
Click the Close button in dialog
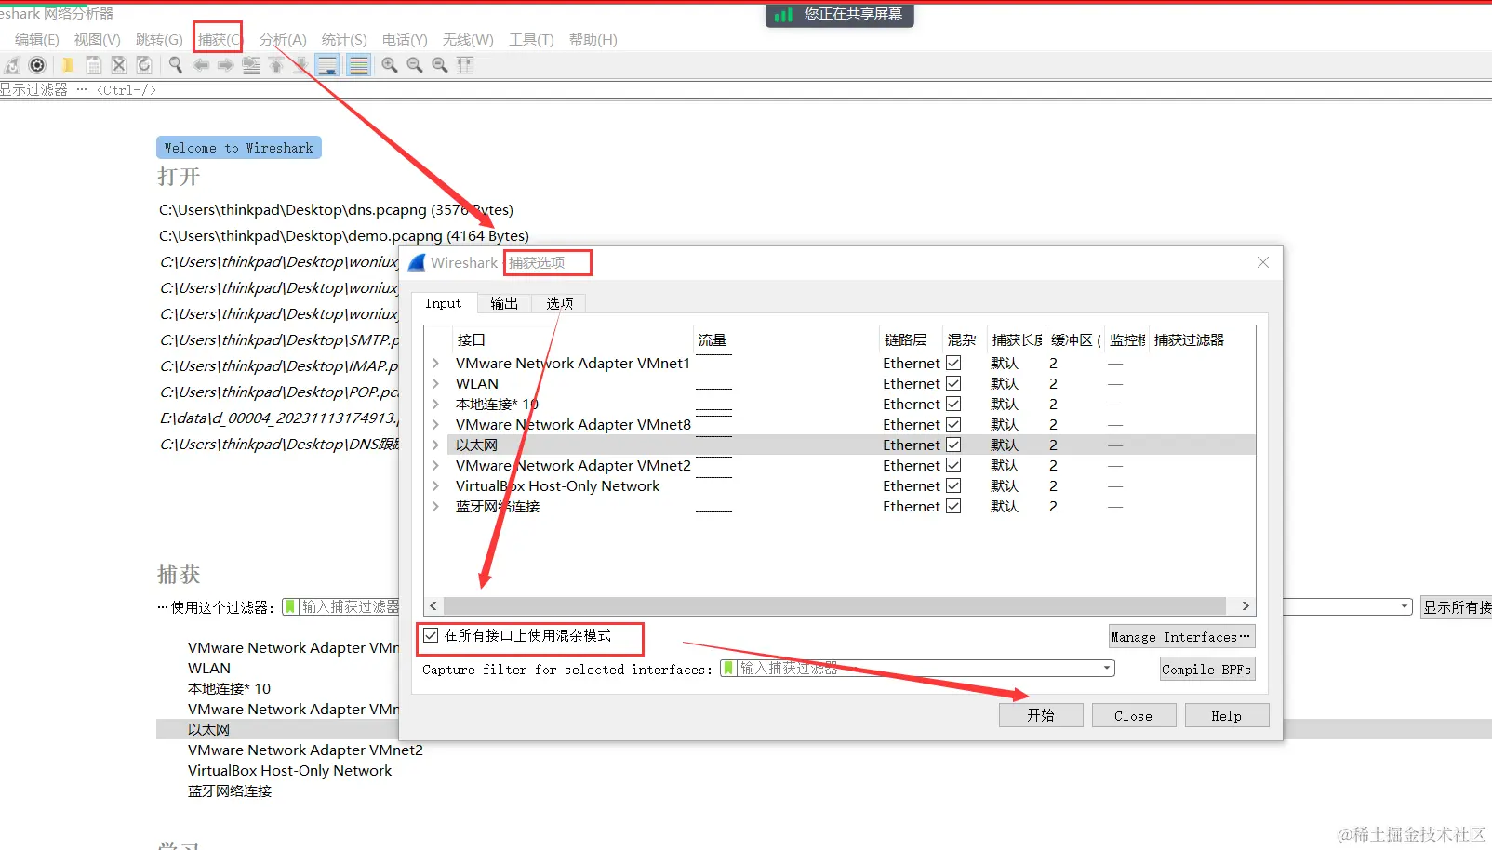tap(1133, 715)
